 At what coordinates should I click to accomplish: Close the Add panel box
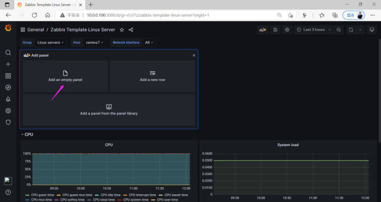click(194, 55)
